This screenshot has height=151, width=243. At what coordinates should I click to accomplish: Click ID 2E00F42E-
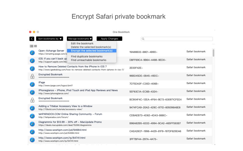(x=136, y=68)
